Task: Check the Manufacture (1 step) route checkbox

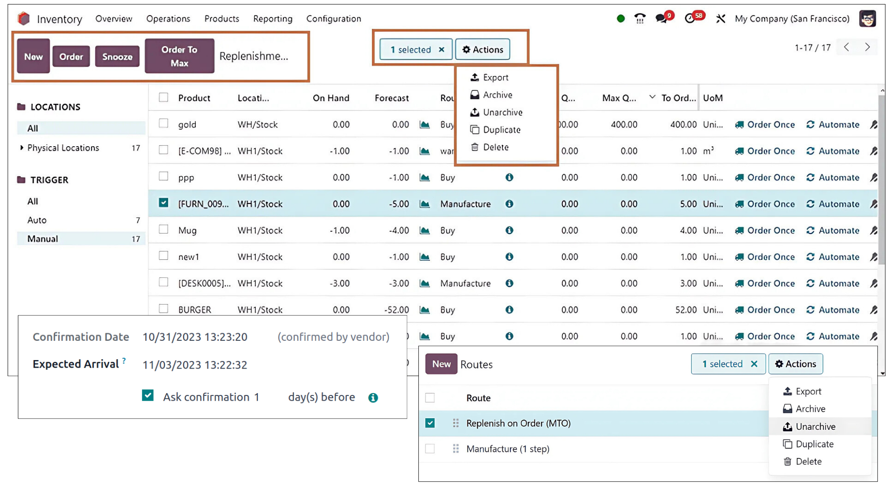Action: [x=430, y=449]
